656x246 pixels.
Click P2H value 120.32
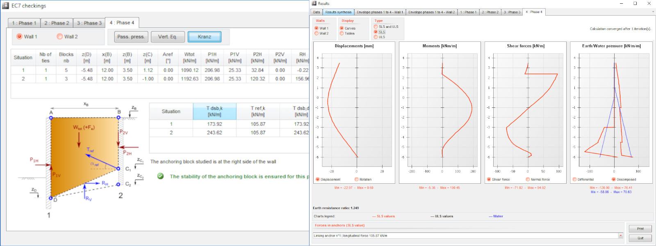[x=257, y=79]
